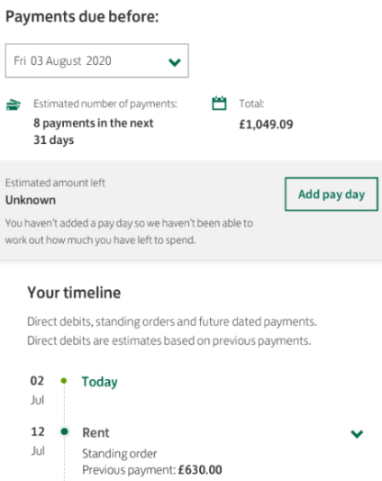Click the calendar icon beside Total
The width and height of the screenshot is (382, 481).
pos(219,104)
